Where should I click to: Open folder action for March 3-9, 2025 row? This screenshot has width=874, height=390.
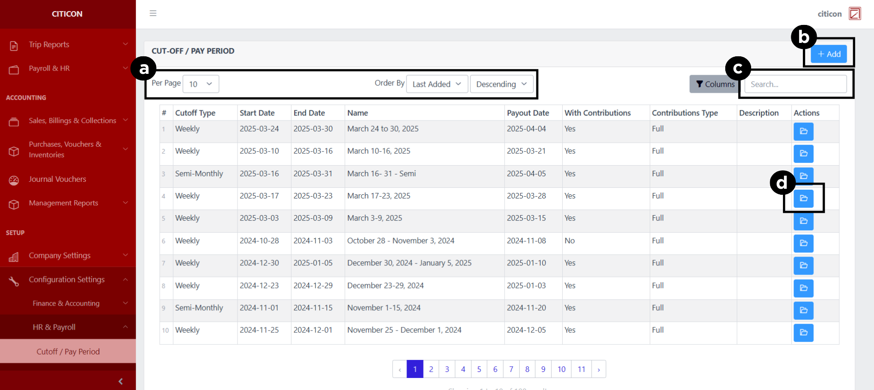[x=803, y=222]
